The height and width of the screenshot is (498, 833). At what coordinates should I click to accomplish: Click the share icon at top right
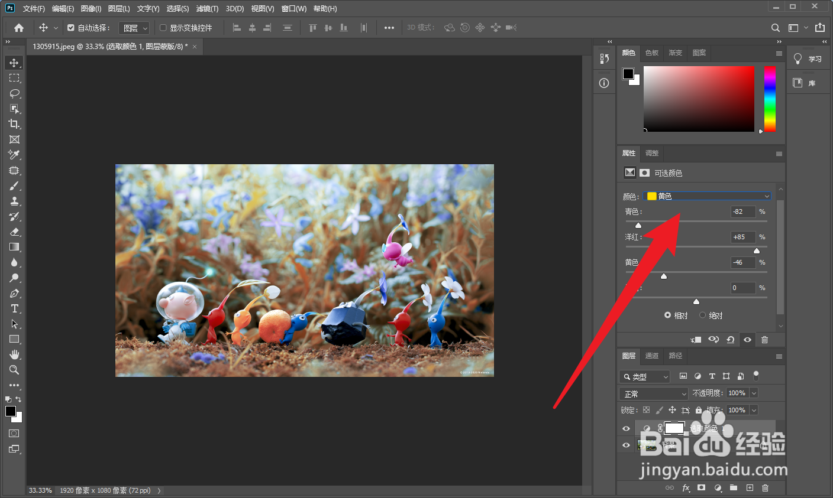[x=819, y=28]
